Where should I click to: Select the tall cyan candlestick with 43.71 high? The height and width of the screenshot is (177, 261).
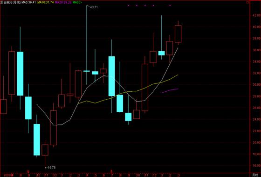coord(87,45)
